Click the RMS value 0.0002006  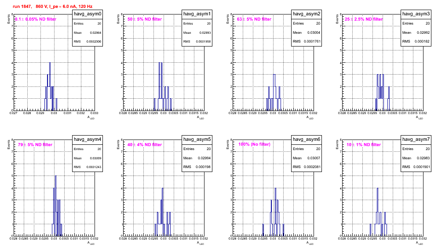point(94,42)
